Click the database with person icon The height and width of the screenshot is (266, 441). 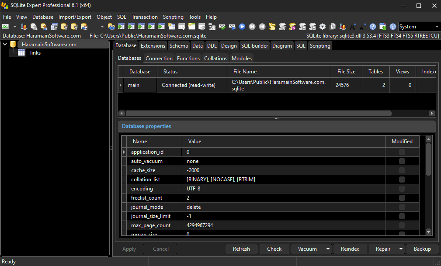[44, 27]
